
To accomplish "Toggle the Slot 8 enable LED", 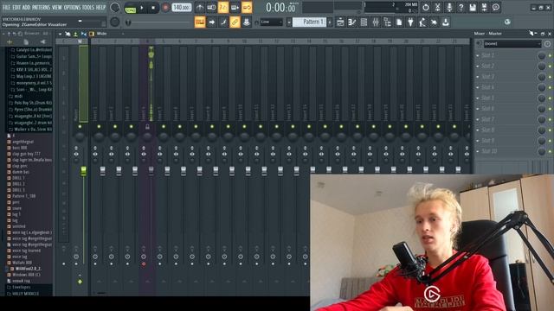I will pos(550,130).
